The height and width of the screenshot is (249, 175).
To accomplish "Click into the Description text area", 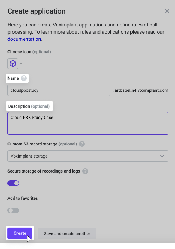I will (x=88, y=123).
